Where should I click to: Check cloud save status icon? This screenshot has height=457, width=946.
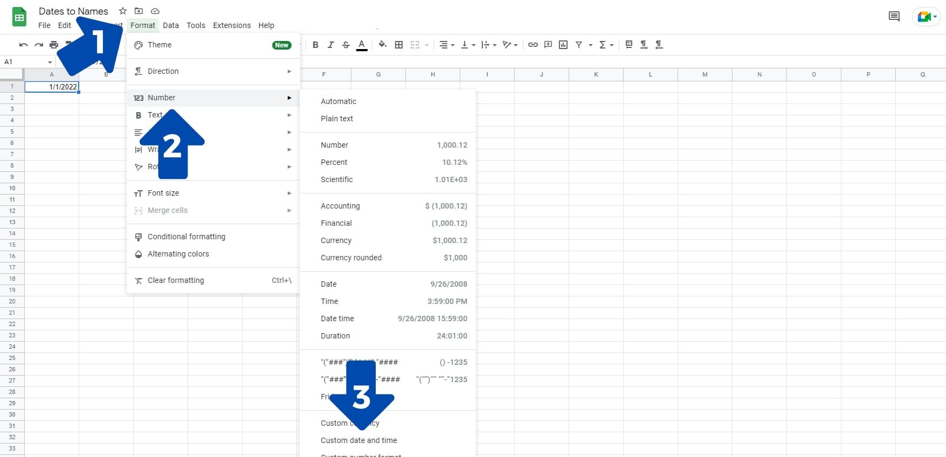click(x=155, y=11)
